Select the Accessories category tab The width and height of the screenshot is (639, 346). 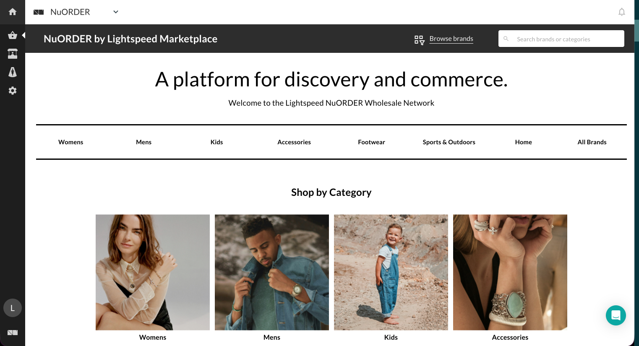point(294,142)
